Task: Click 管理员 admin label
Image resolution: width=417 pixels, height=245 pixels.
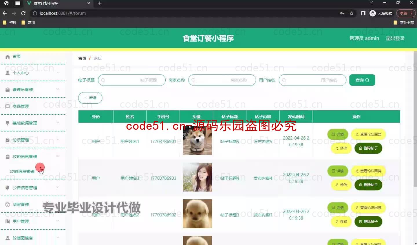Action: pyautogui.click(x=364, y=38)
